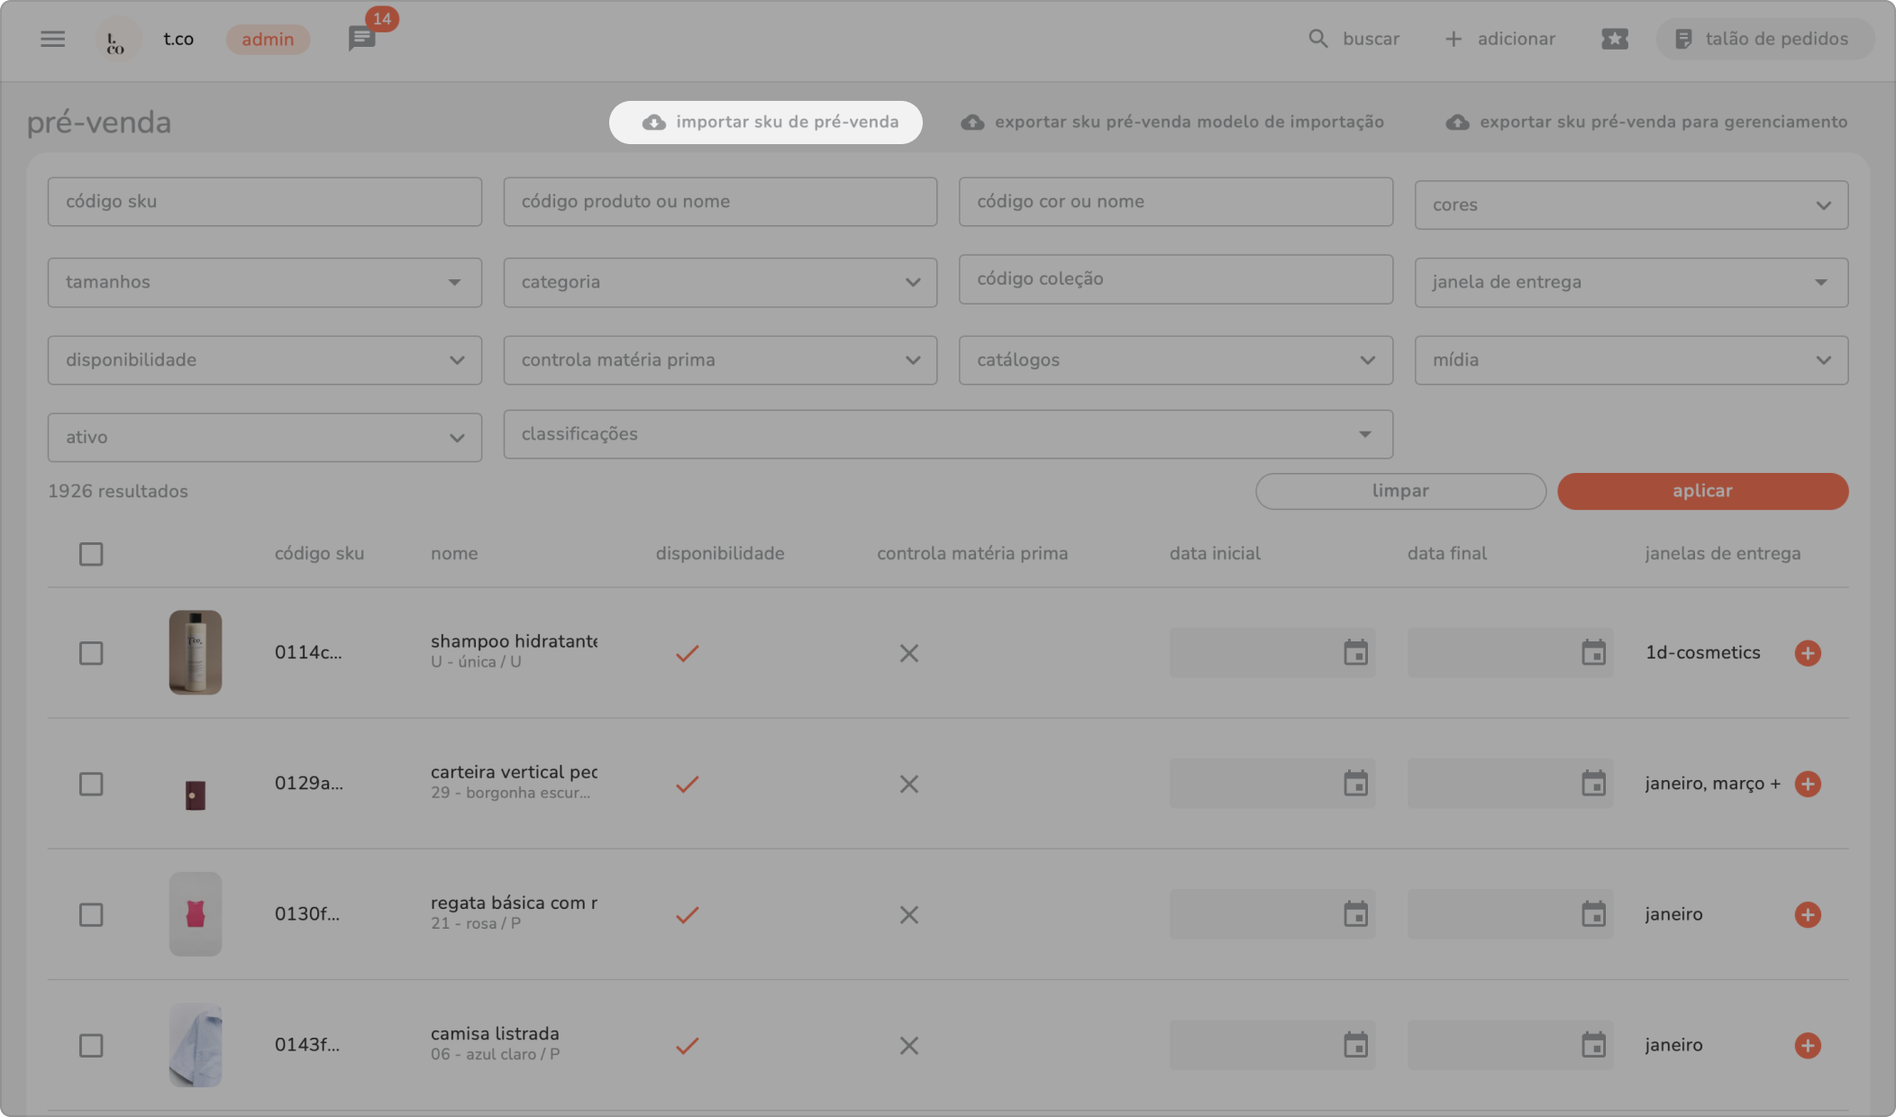The image size is (1896, 1117).
Task: Open talão de pedidos
Action: (1764, 39)
